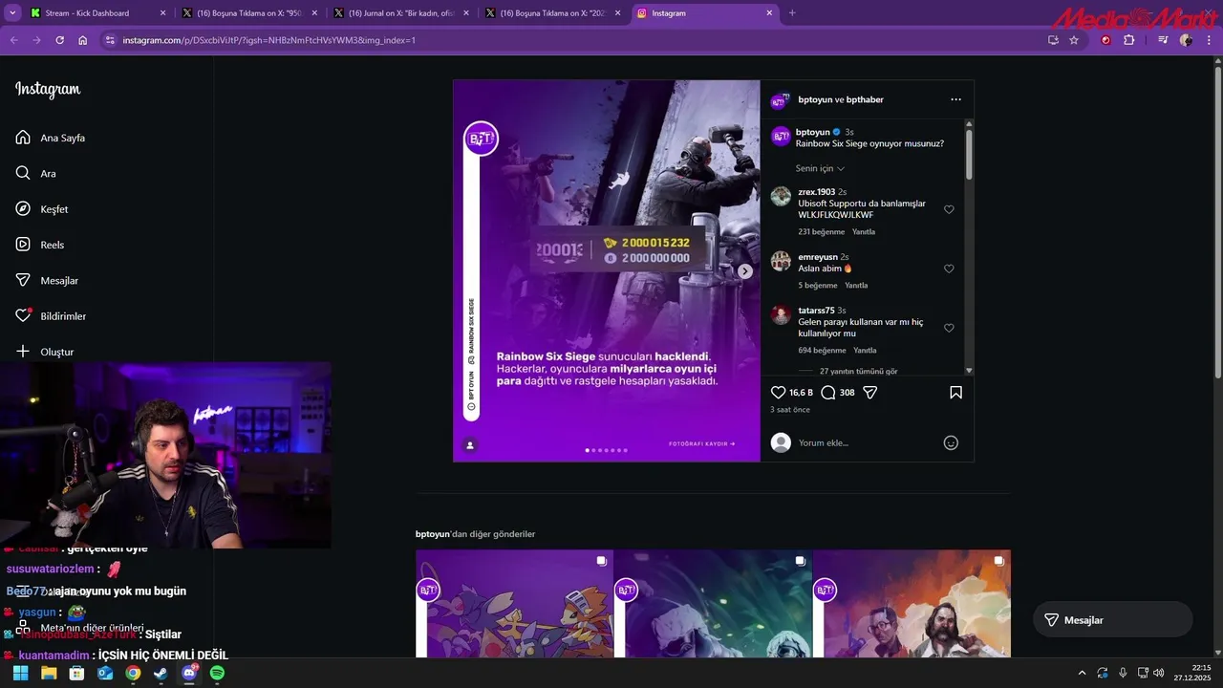Reply to zrex.1903's comment via Yanıtla
Viewport: 1223px width, 688px height.
(864, 231)
